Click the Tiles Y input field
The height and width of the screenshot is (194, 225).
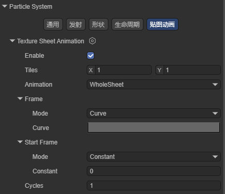(x=192, y=70)
